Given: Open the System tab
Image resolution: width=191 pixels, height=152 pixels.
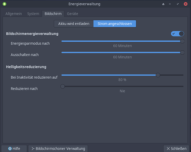Looking at the screenshot, I should point(33,14).
